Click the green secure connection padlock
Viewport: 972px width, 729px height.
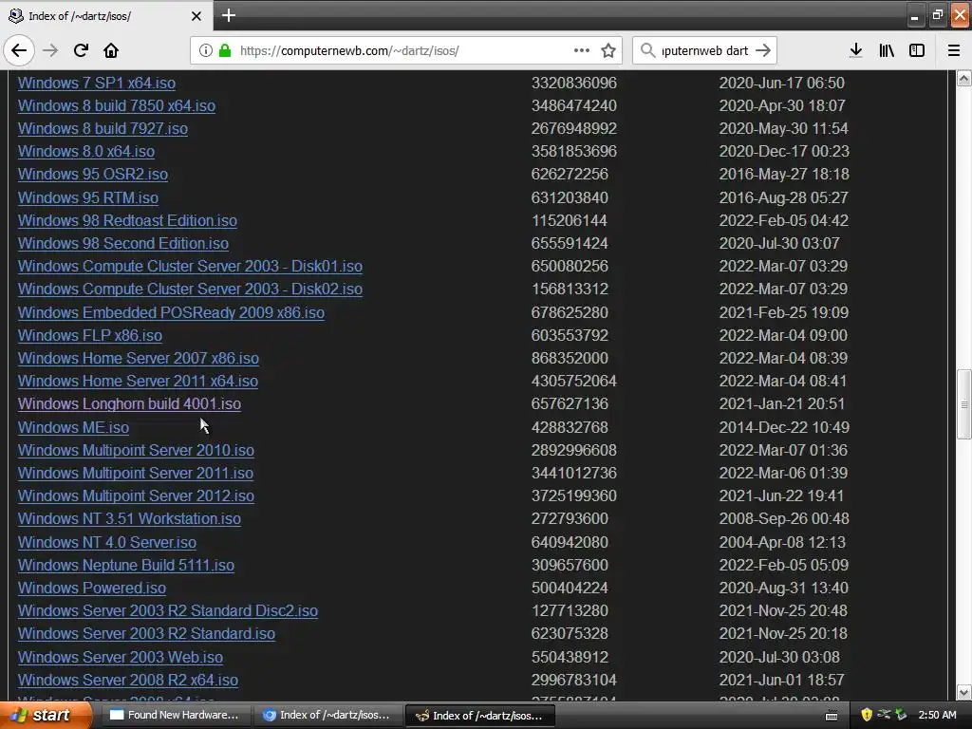tap(225, 50)
